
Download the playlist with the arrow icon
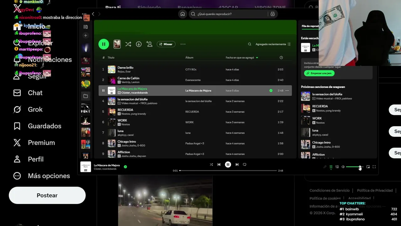click(139, 44)
